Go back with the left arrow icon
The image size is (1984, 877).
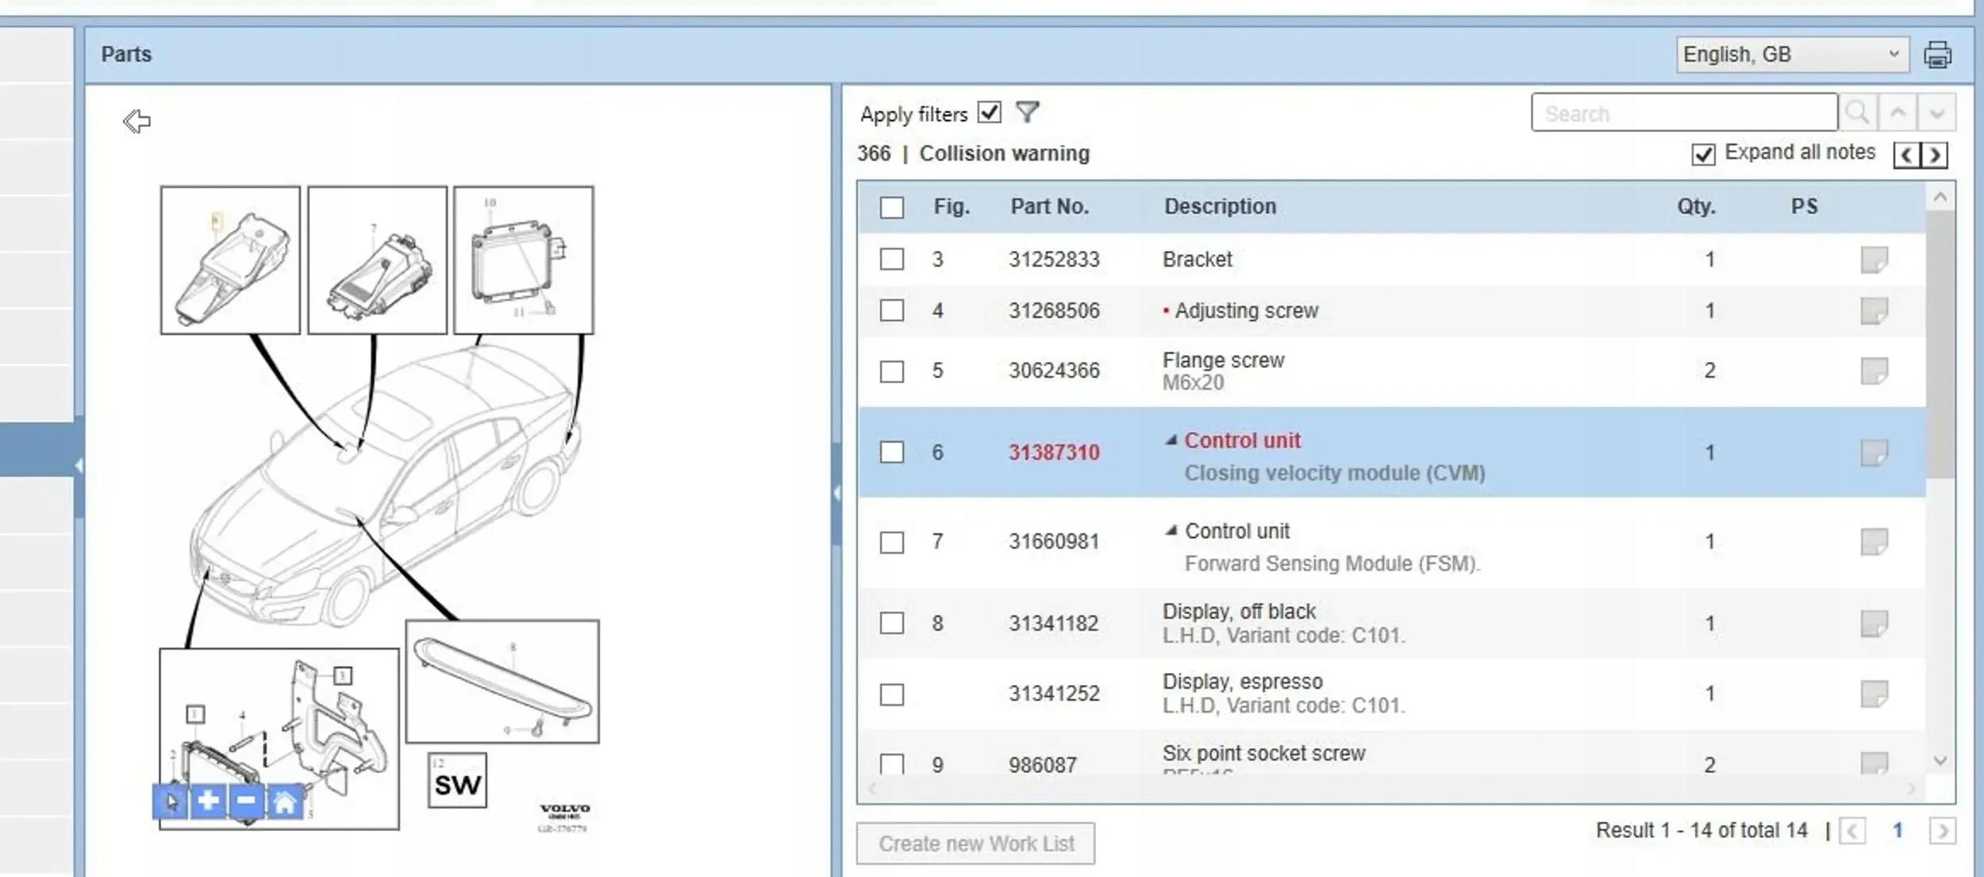click(136, 121)
